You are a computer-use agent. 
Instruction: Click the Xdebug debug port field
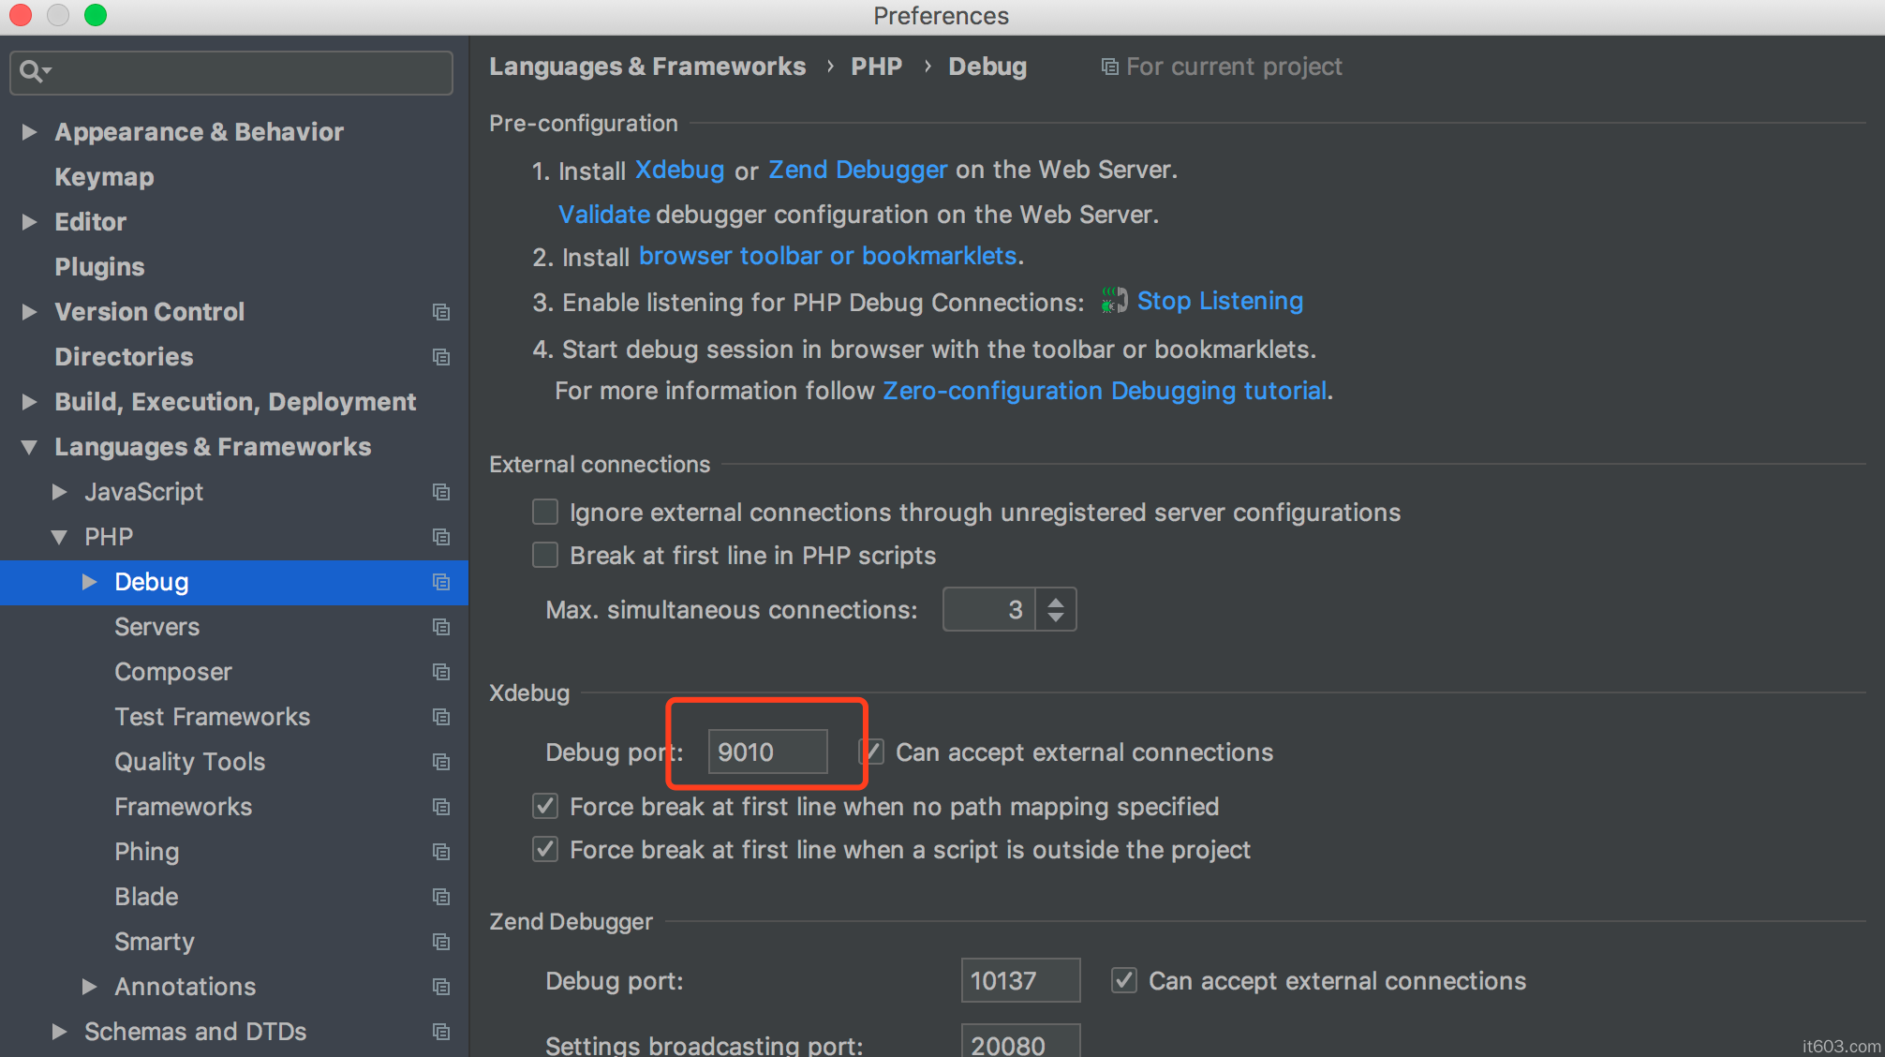click(767, 752)
